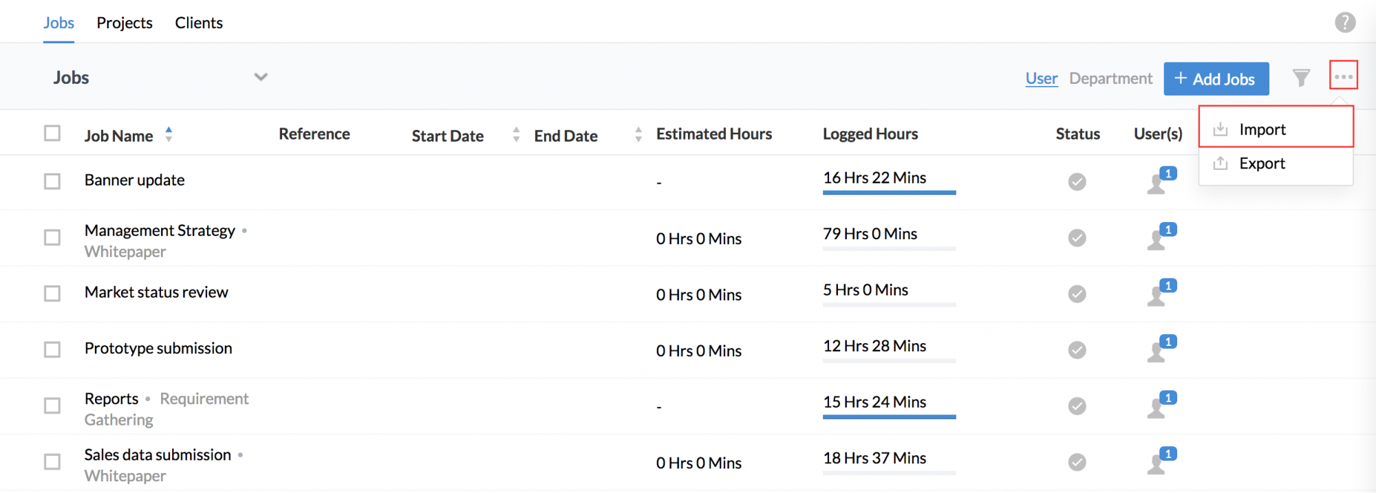This screenshot has height=493, width=1376.
Task: Click the Add Jobs button
Action: (x=1216, y=79)
